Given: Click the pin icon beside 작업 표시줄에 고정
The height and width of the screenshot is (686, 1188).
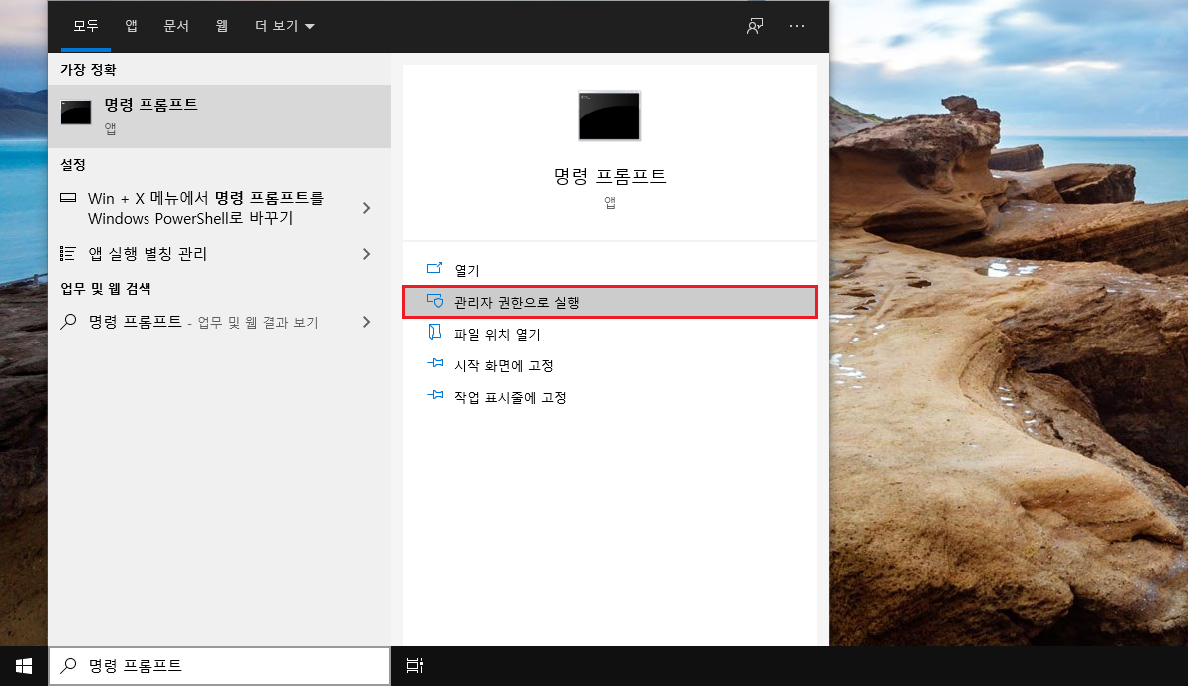Looking at the screenshot, I should tap(435, 395).
